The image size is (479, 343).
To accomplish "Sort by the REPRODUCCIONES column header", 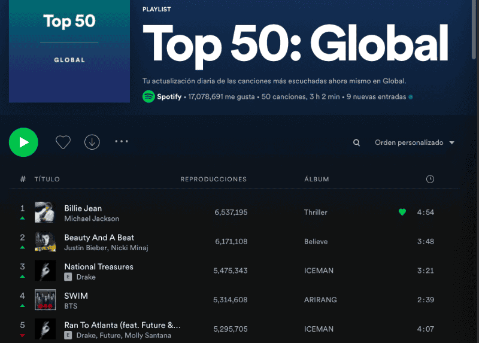I will pyautogui.click(x=214, y=180).
